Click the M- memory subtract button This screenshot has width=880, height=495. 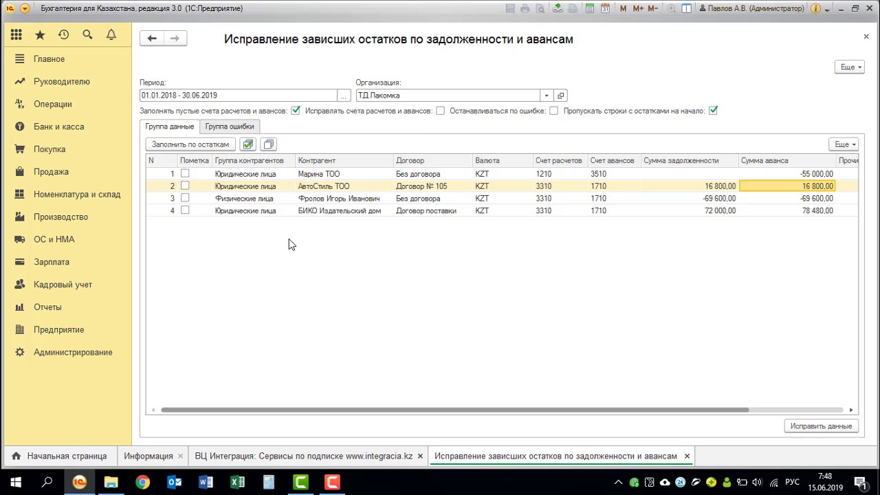tap(654, 8)
